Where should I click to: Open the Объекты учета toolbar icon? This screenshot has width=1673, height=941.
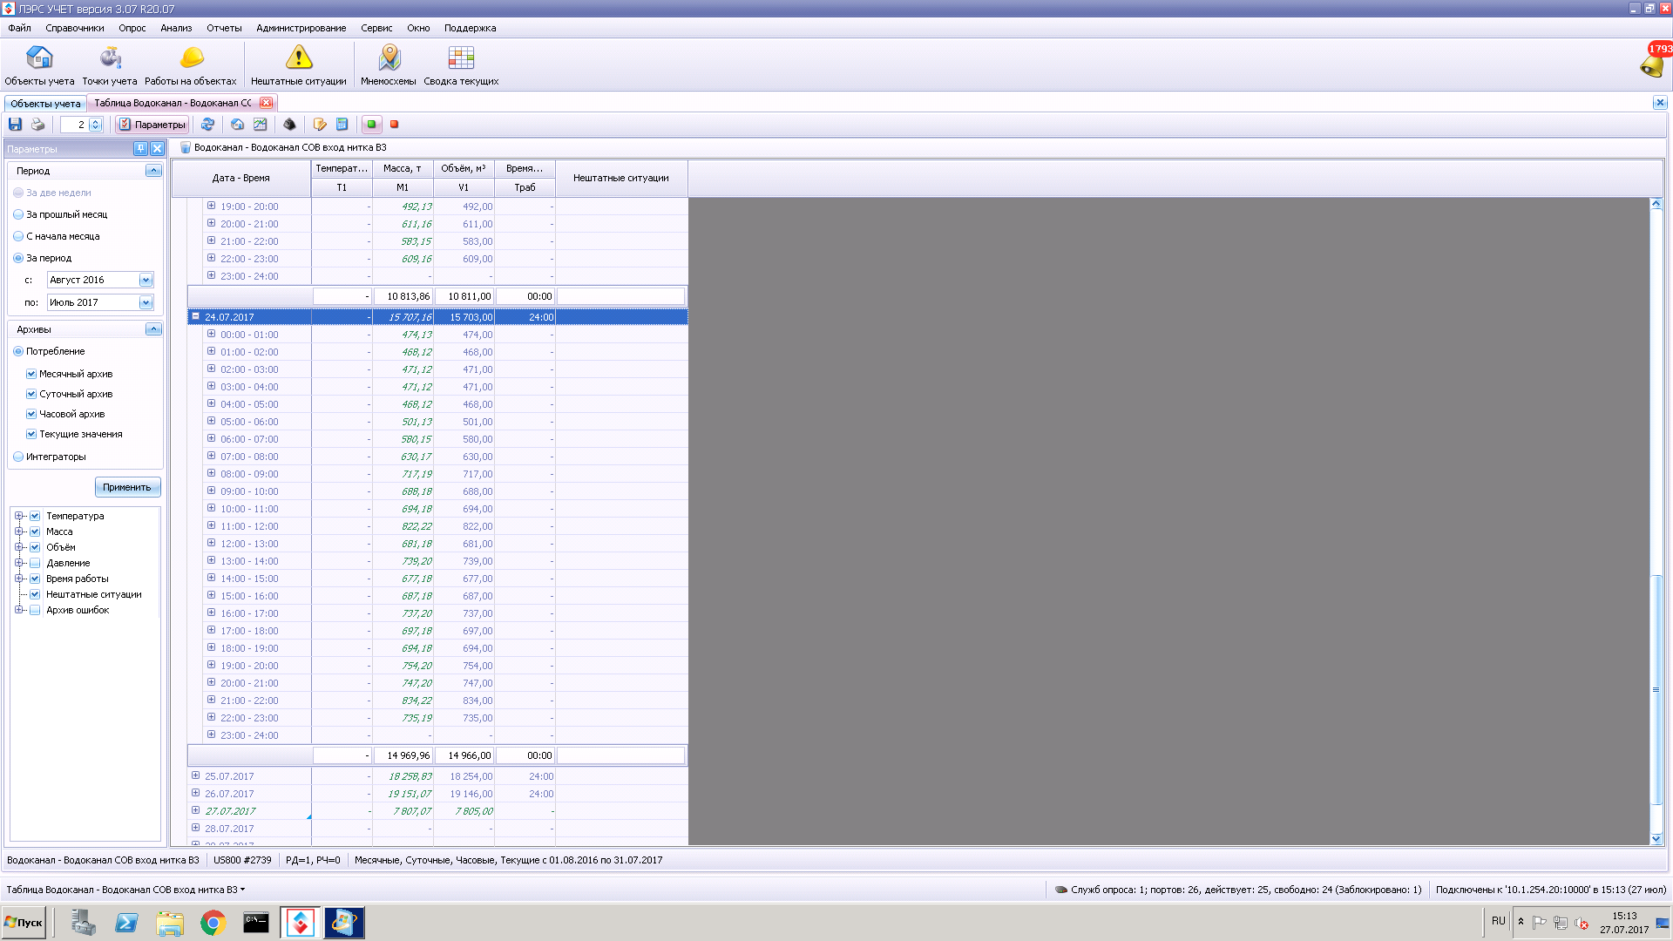point(39,65)
